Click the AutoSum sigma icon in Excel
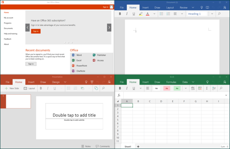This screenshot has height=149, width=230. [x=206, y=88]
